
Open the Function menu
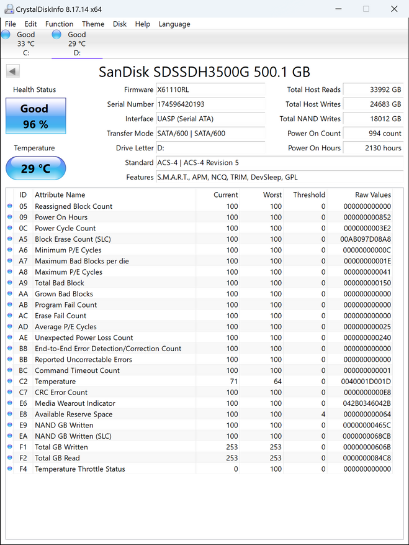pyautogui.click(x=60, y=24)
